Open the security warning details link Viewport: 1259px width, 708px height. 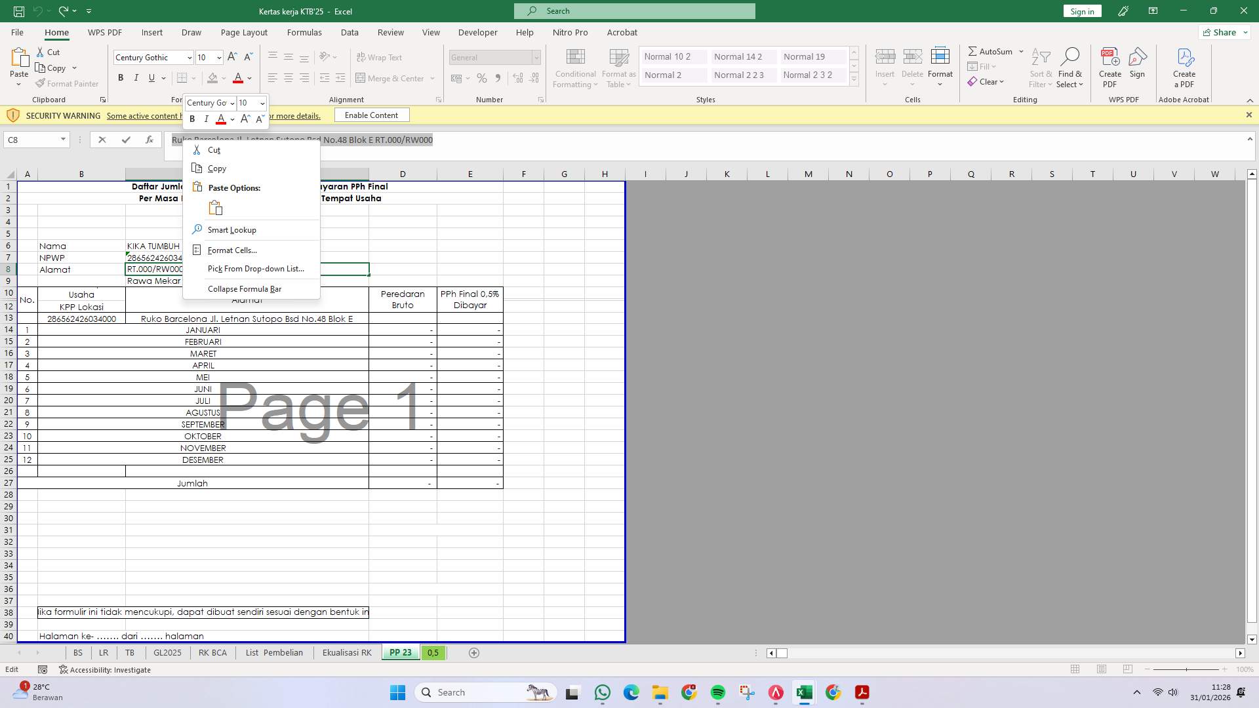pos(144,115)
